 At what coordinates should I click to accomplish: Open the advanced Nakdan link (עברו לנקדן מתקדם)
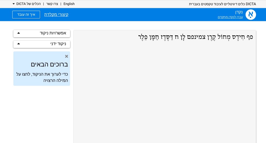pos(230,17)
